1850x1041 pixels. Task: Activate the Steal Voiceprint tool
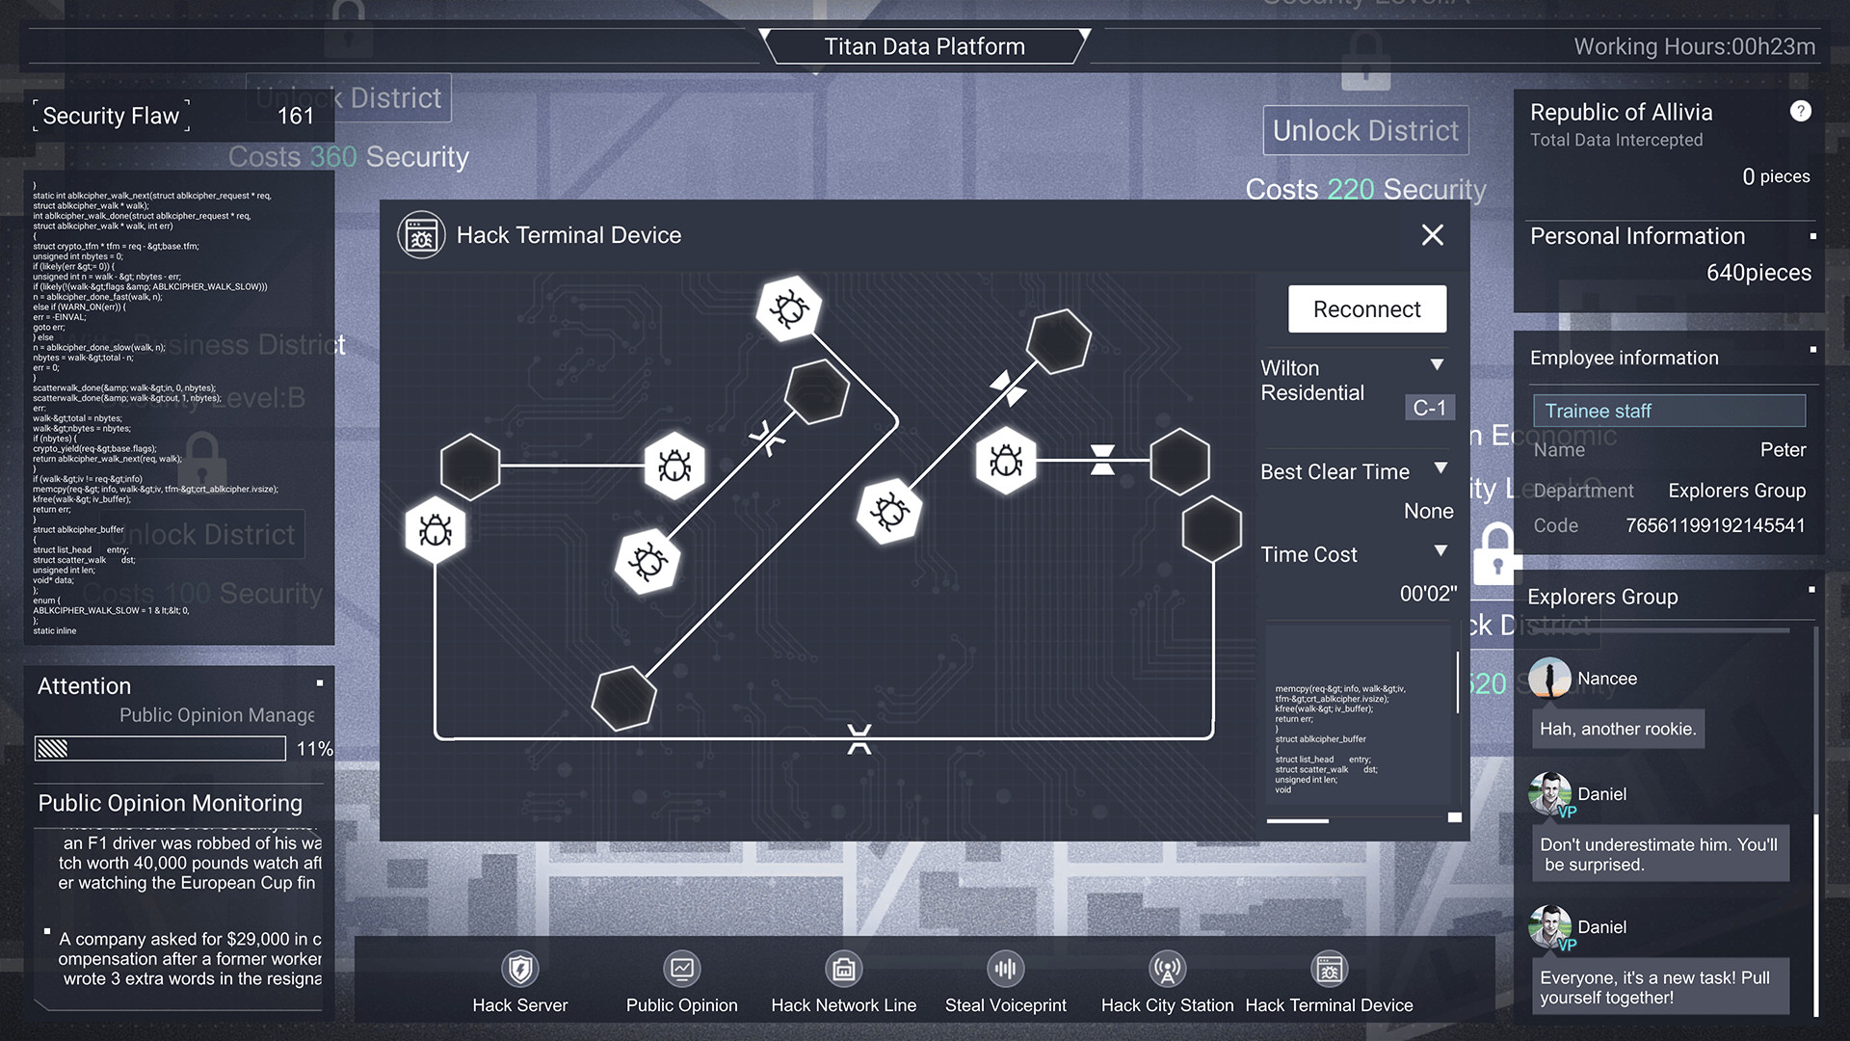coord(1005,979)
